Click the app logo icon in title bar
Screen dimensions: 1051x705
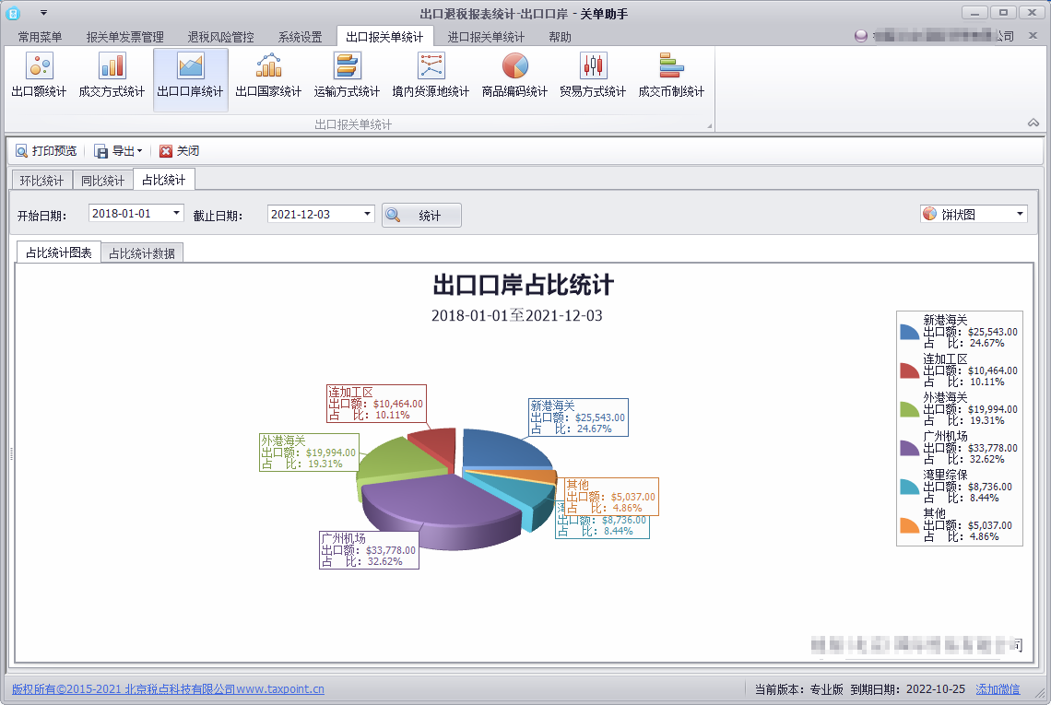coord(13,13)
